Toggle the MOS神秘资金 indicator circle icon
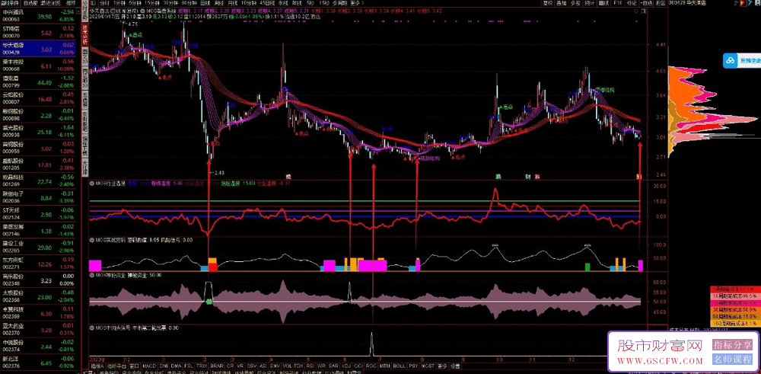761x374 pixels. click(x=92, y=275)
